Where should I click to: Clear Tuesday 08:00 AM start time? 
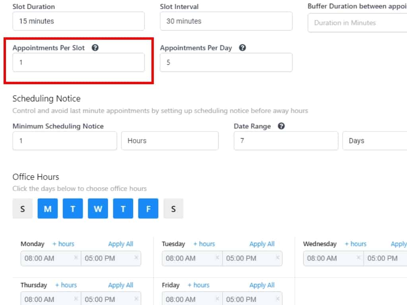coord(217,258)
